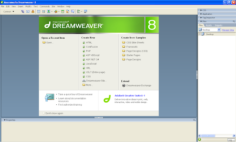The width and height of the screenshot is (236, 142).
Task: Click the Manage Sites link
Action: pyautogui.click(x=228, y=30)
